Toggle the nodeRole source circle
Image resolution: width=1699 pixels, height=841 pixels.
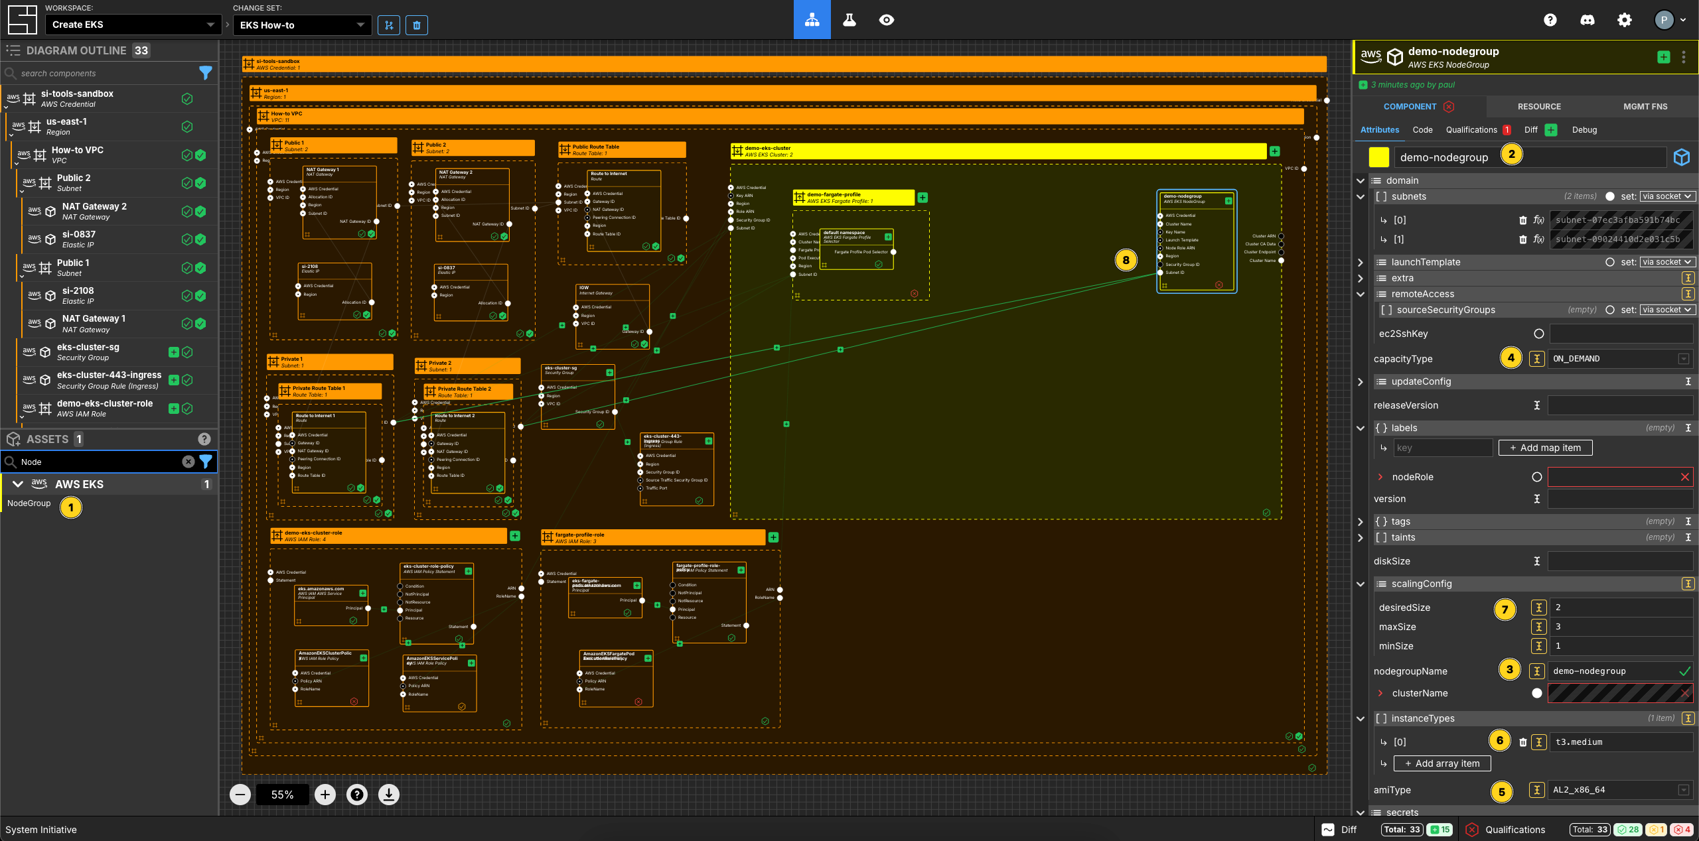click(x=1537, y=477)
